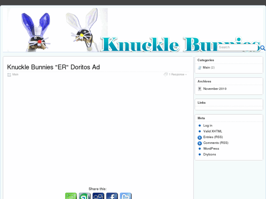Share the post on MySpace
This screenshot has height=199, width=266.
(98, 196)
